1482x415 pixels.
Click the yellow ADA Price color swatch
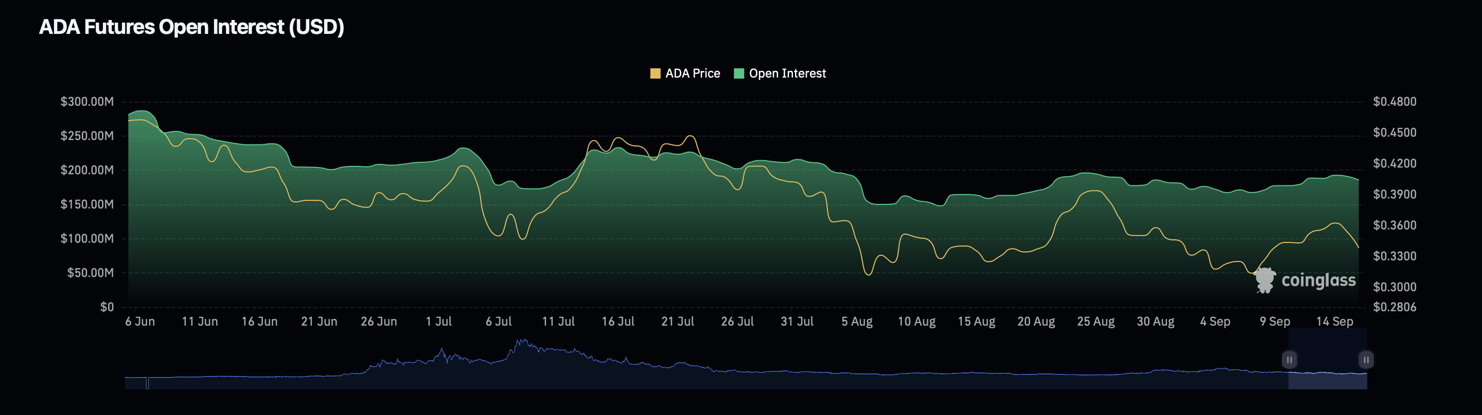pyautogui.click(x=655, y=73)
